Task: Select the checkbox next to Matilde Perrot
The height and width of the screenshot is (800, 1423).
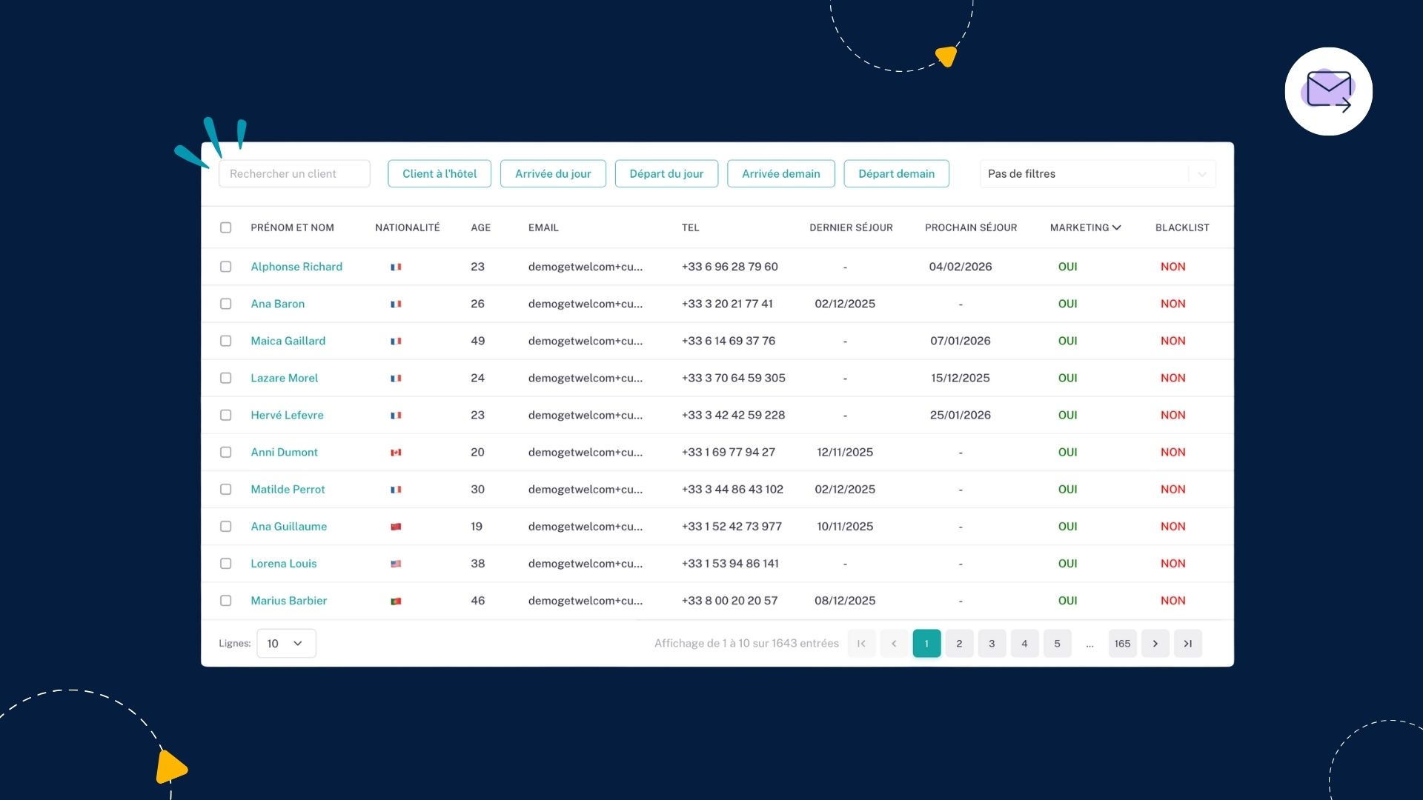Action: (225, 490)
